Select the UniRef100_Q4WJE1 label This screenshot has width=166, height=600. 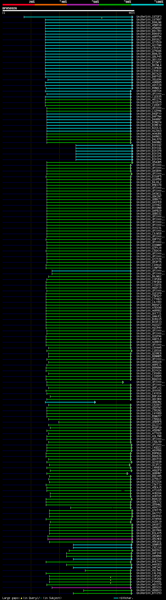coord(149,316)
